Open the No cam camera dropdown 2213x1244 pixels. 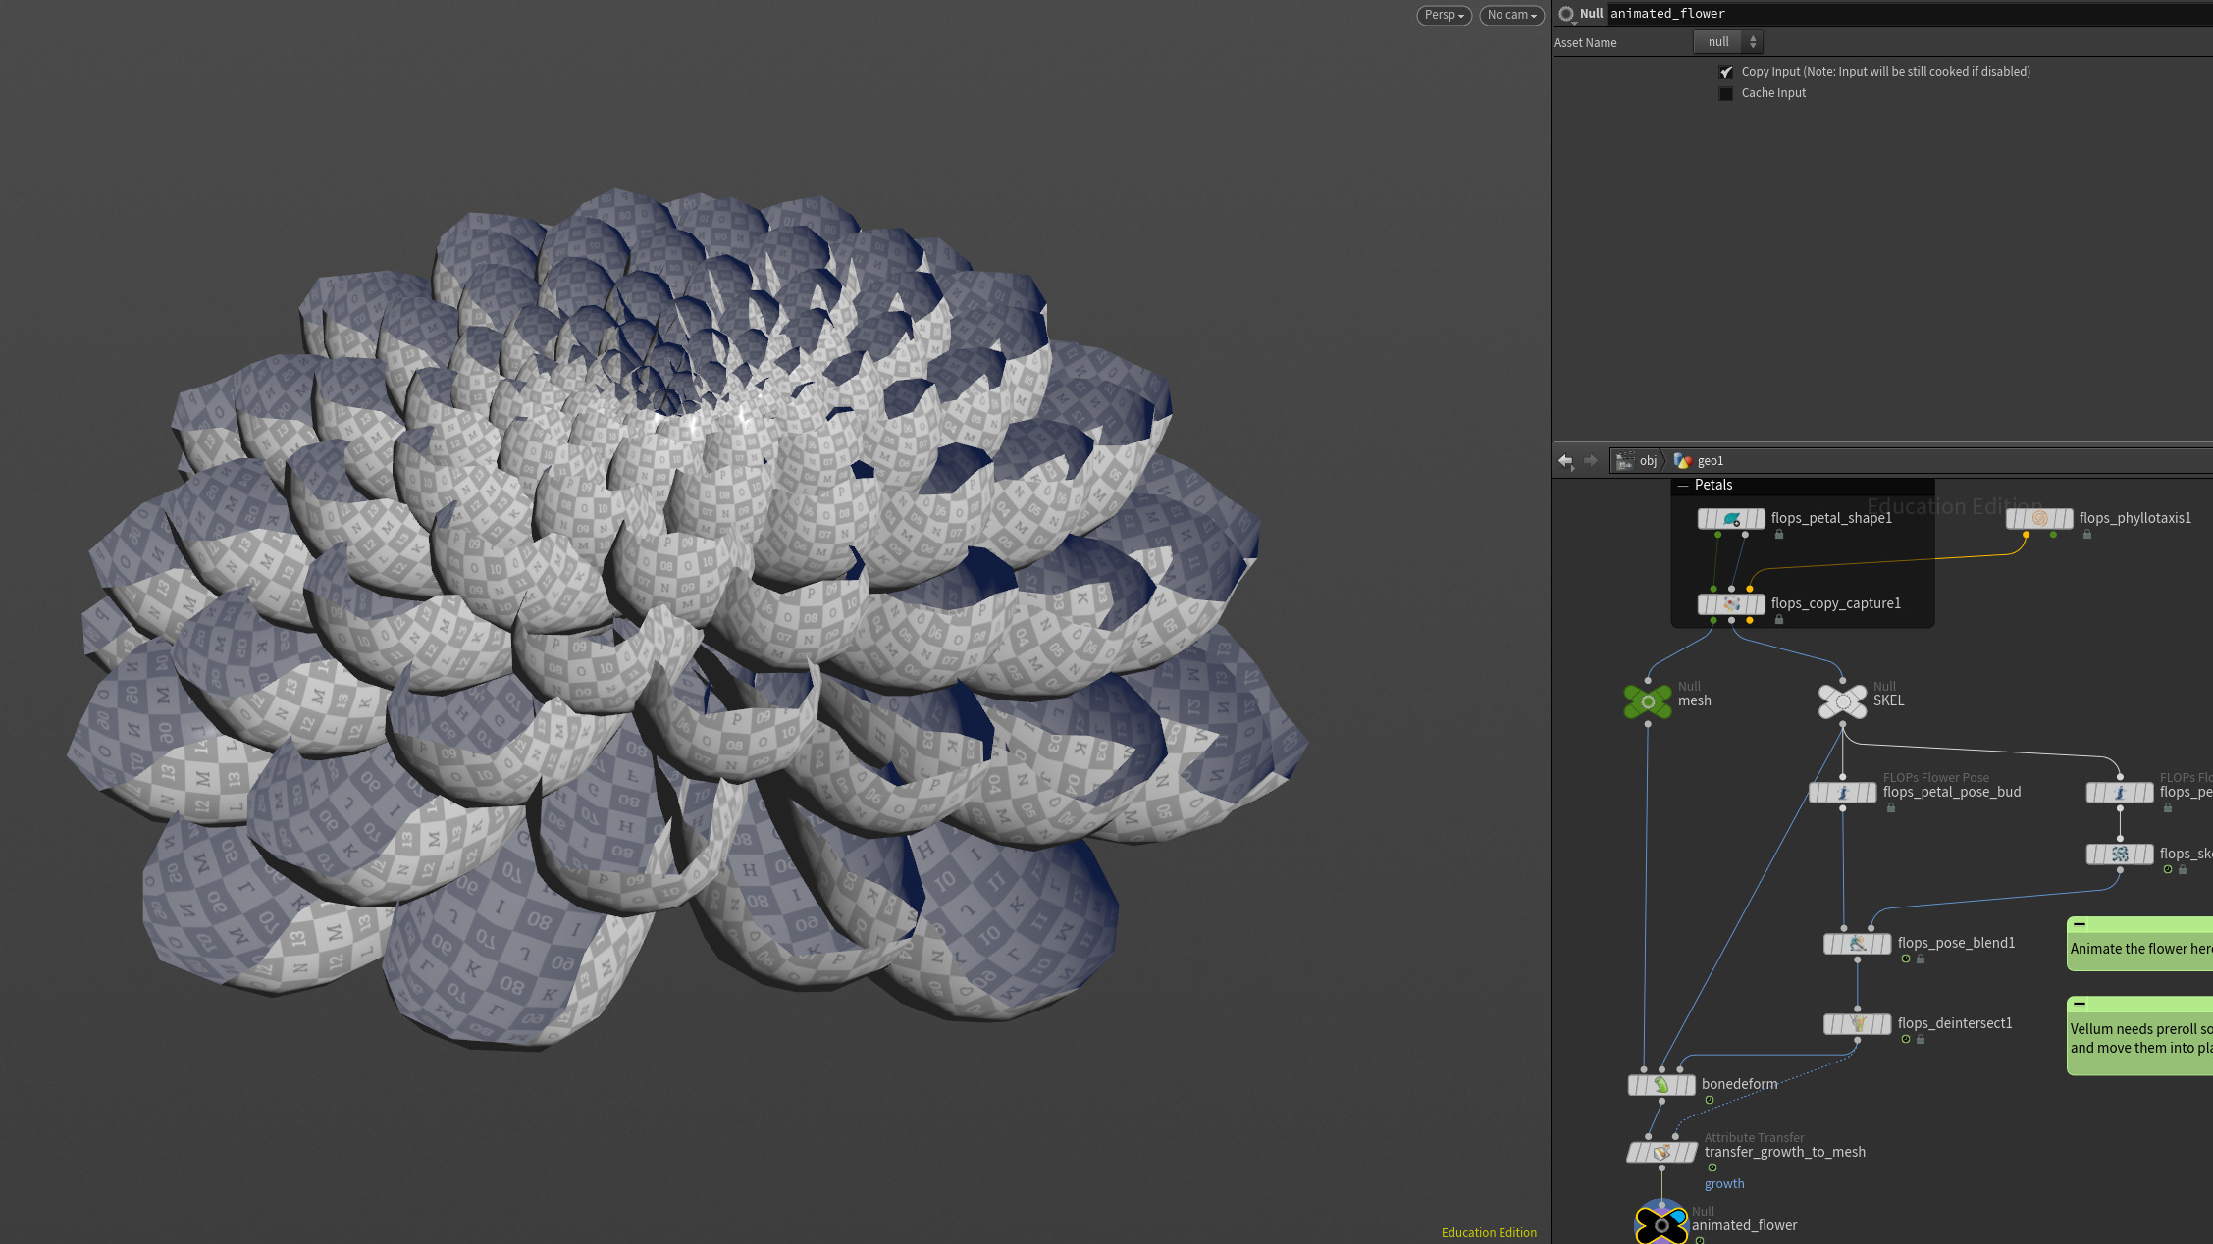click(1511, 15)
